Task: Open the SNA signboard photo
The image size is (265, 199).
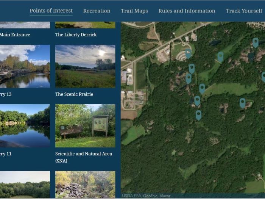Action: pos(85,126)
